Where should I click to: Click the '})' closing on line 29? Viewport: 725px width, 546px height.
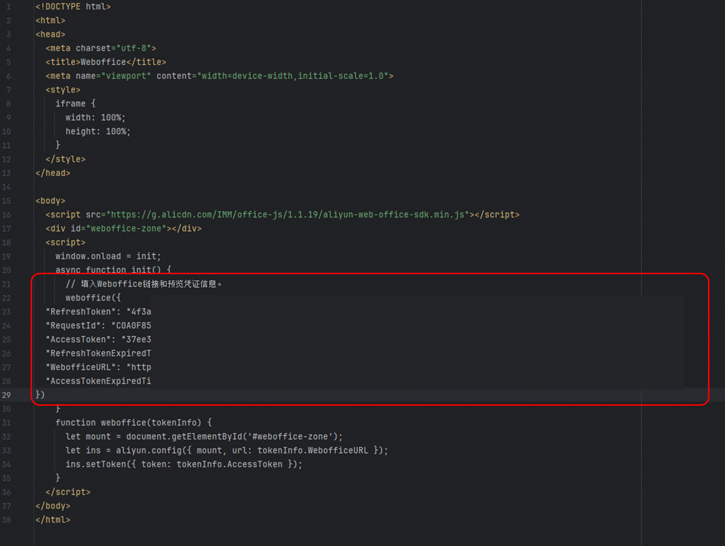[40, 395]
